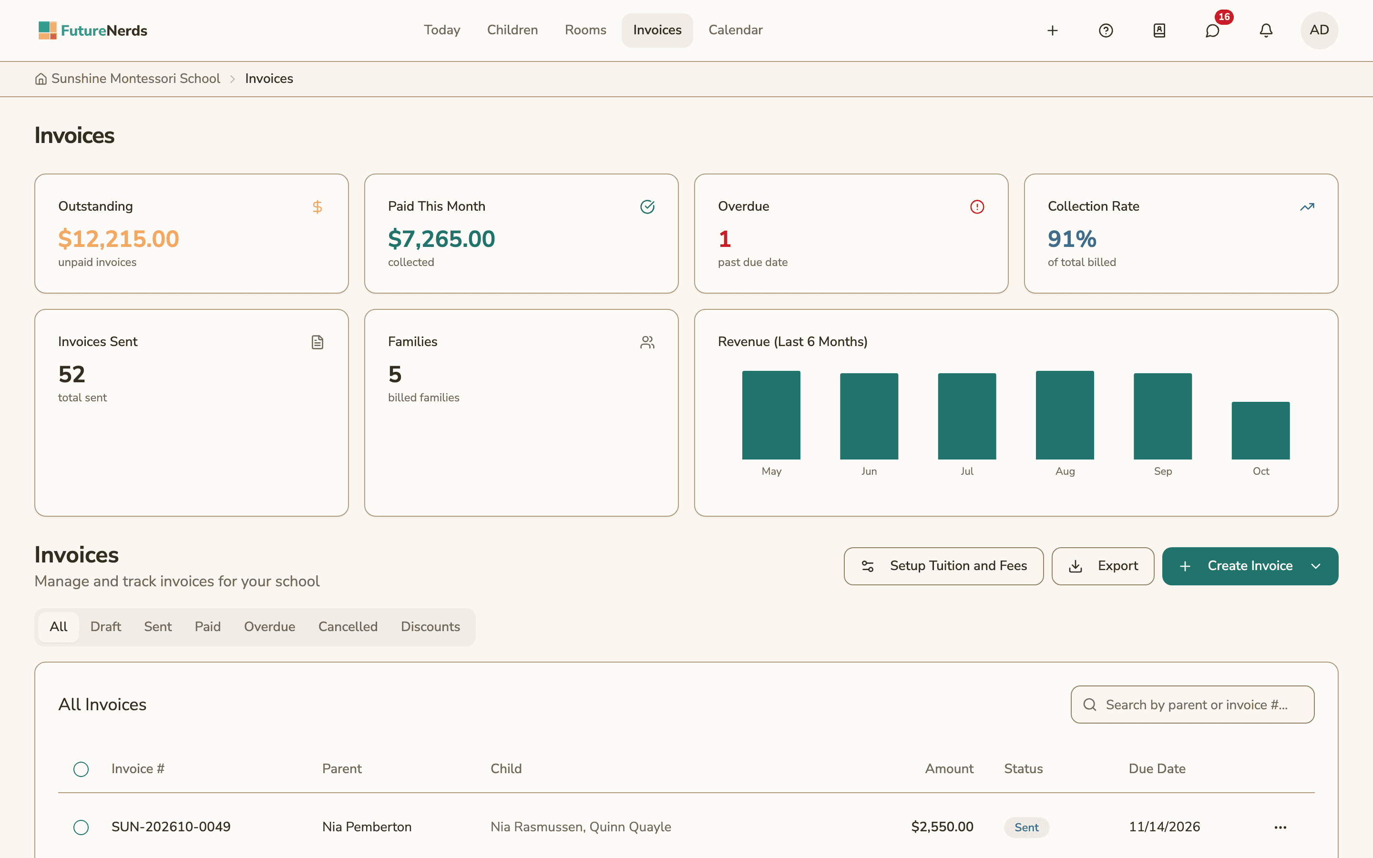Click the FutureNerds logo

click(x=92, y=30)
